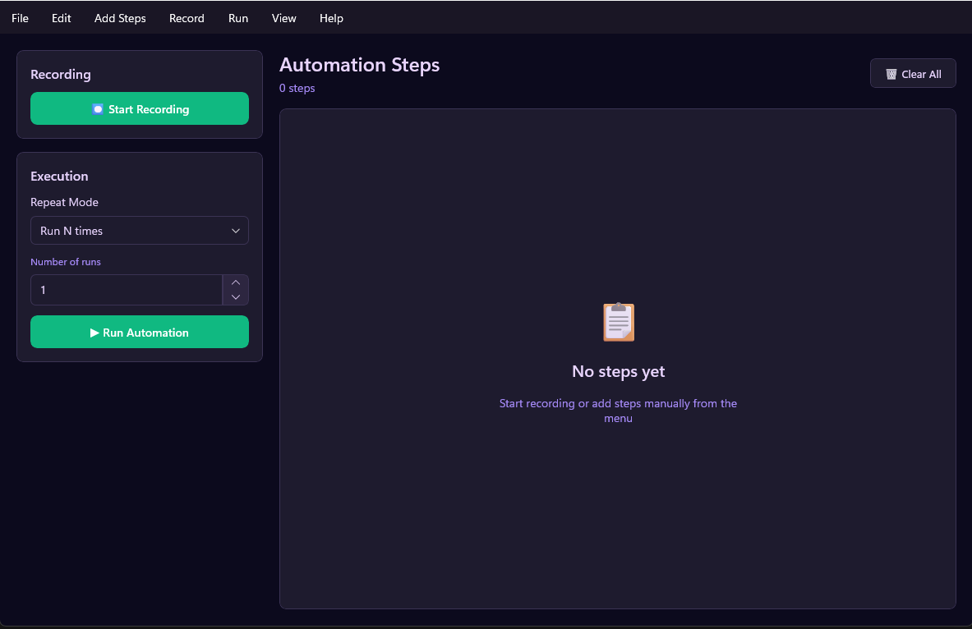Click the play triangle icon on Run Automation
The image size is (972, 629).
click(x=95, y=332)
